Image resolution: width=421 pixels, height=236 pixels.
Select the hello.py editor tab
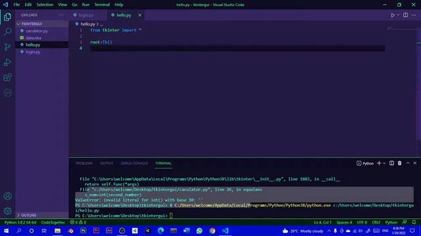pos(124,15)
